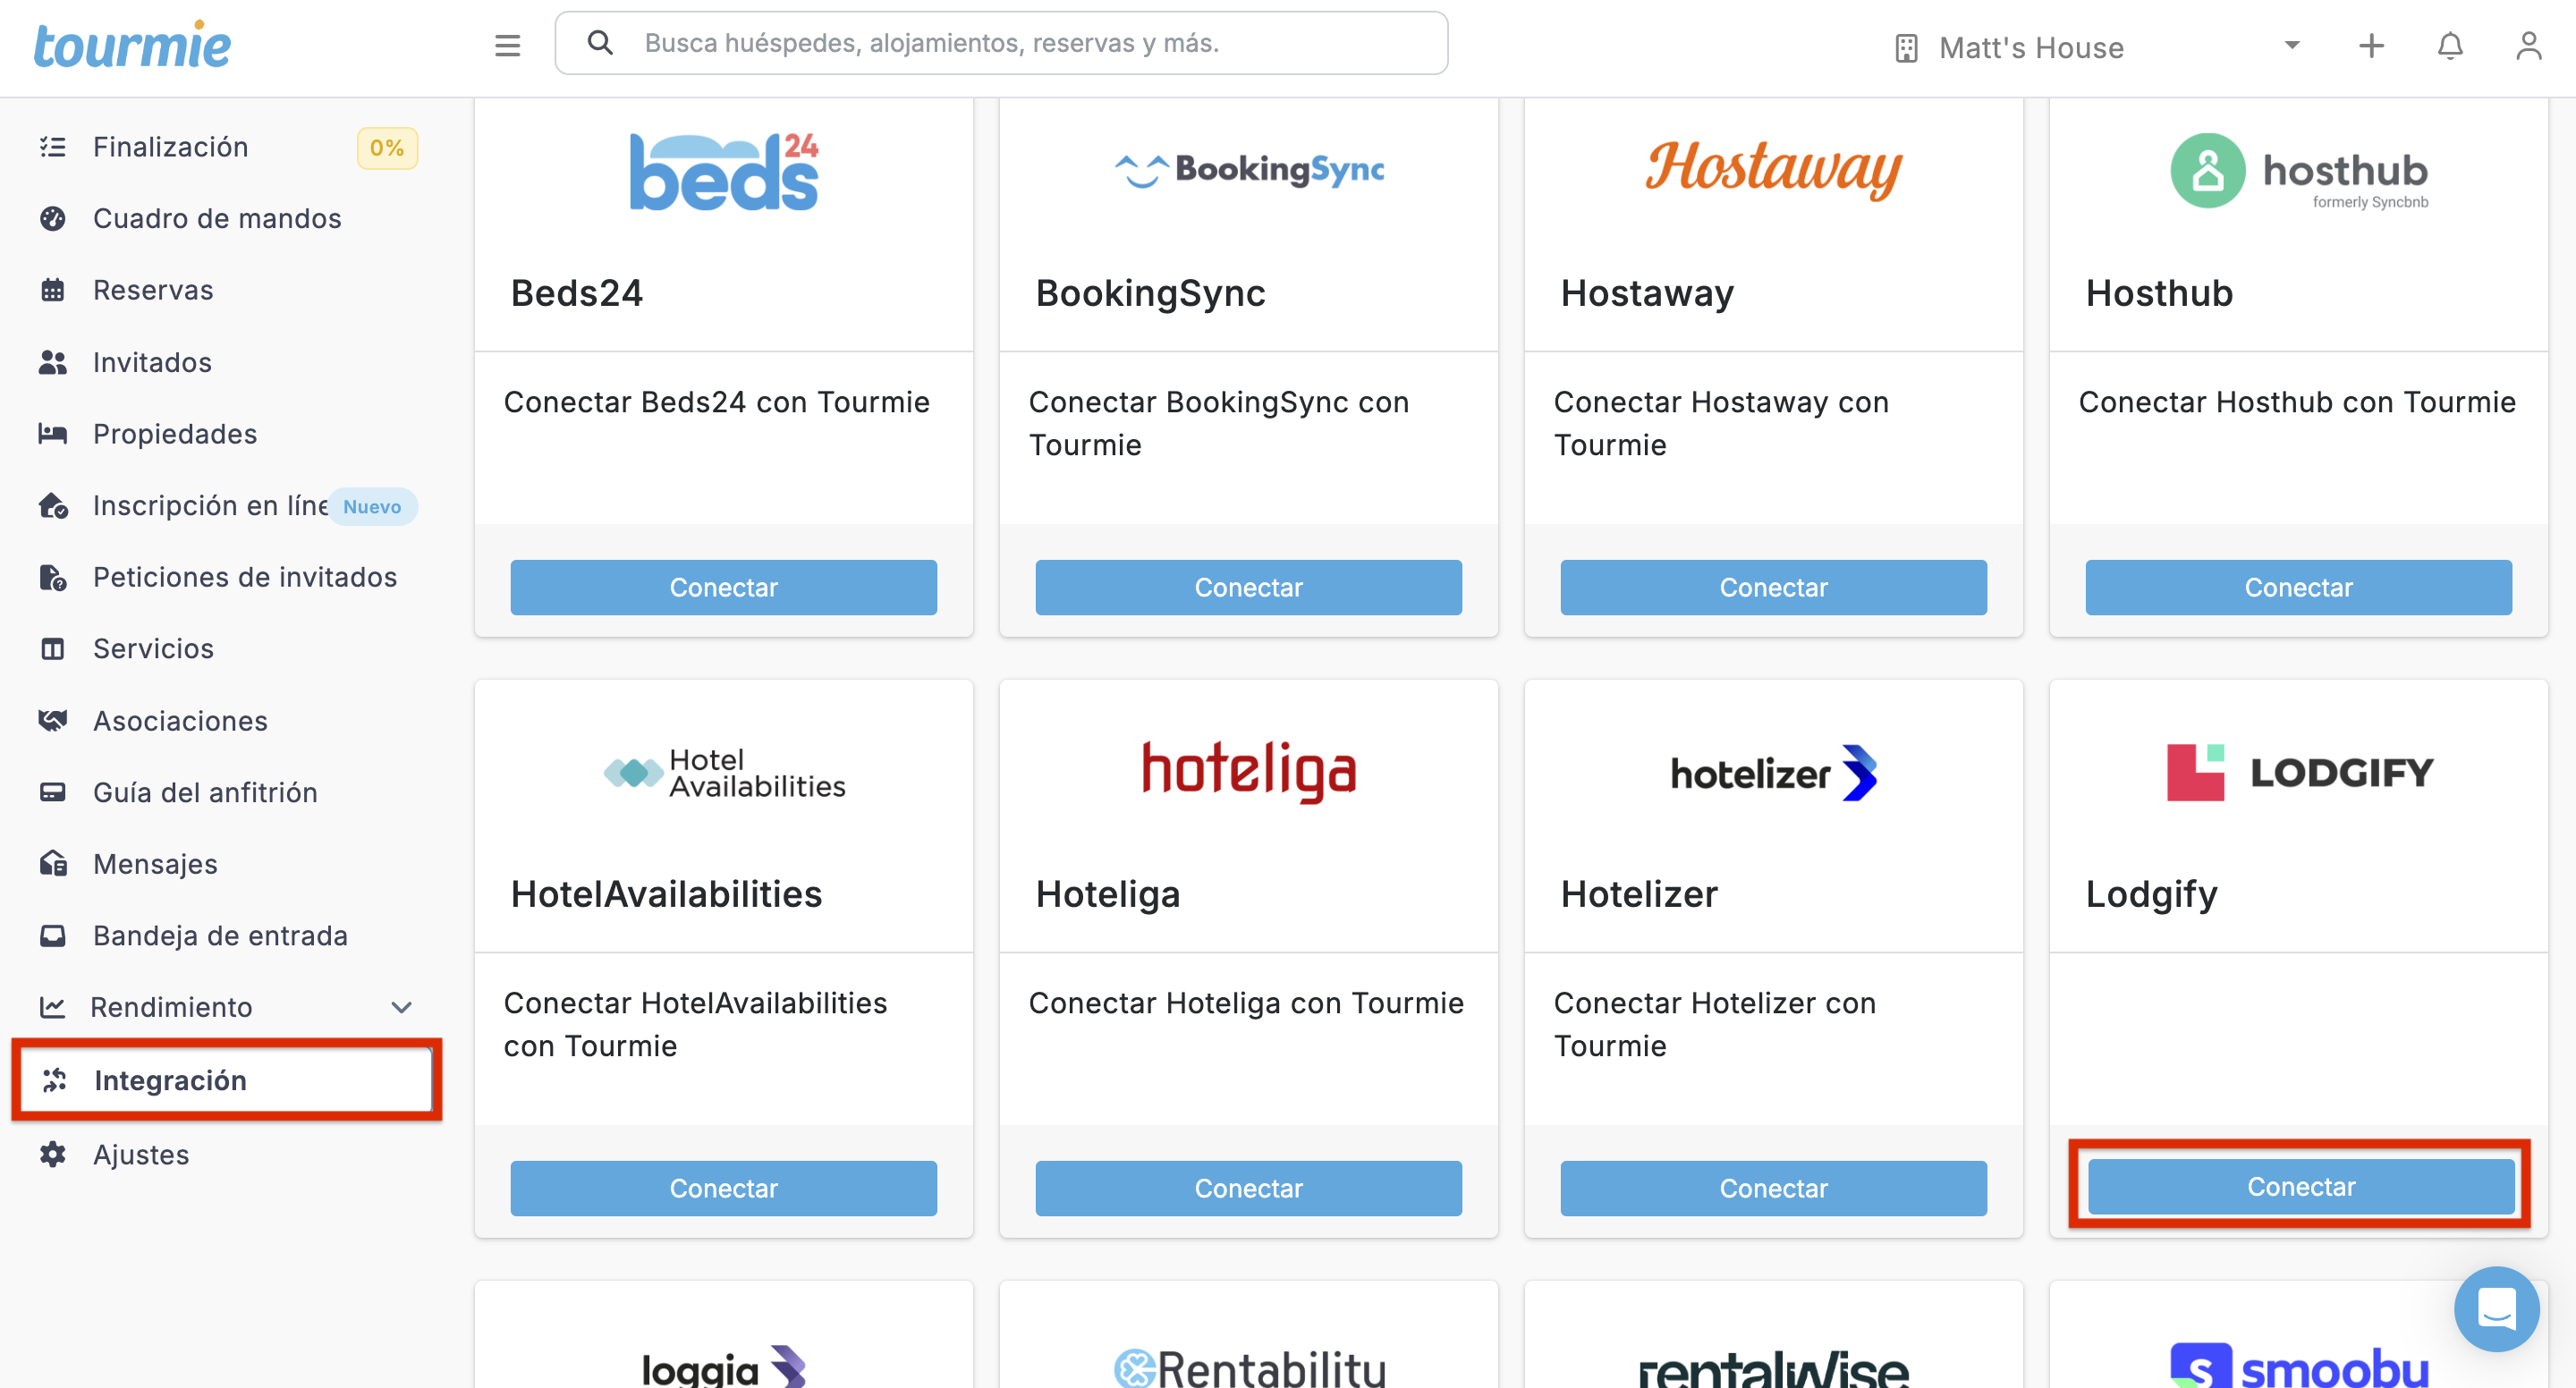Open Guía del anfitrión page
2576x1388 pixels.
(204, 792)
